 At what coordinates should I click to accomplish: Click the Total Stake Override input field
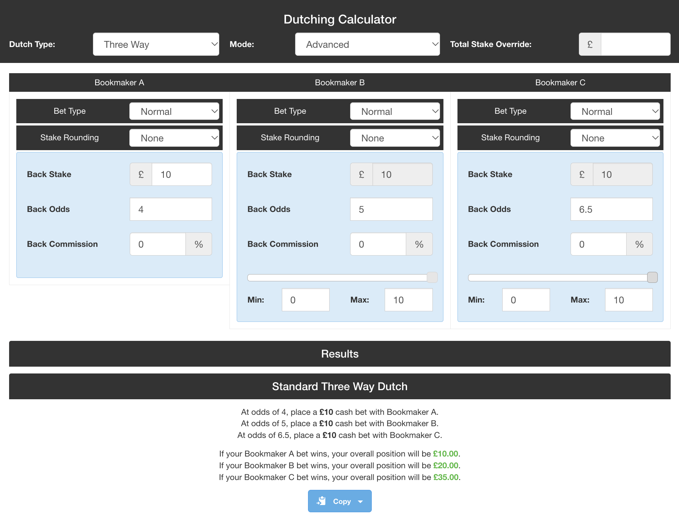pos(635,44)
